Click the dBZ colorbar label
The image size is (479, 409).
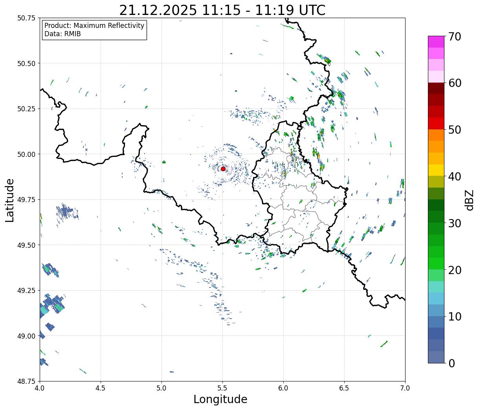coord(469,200)
